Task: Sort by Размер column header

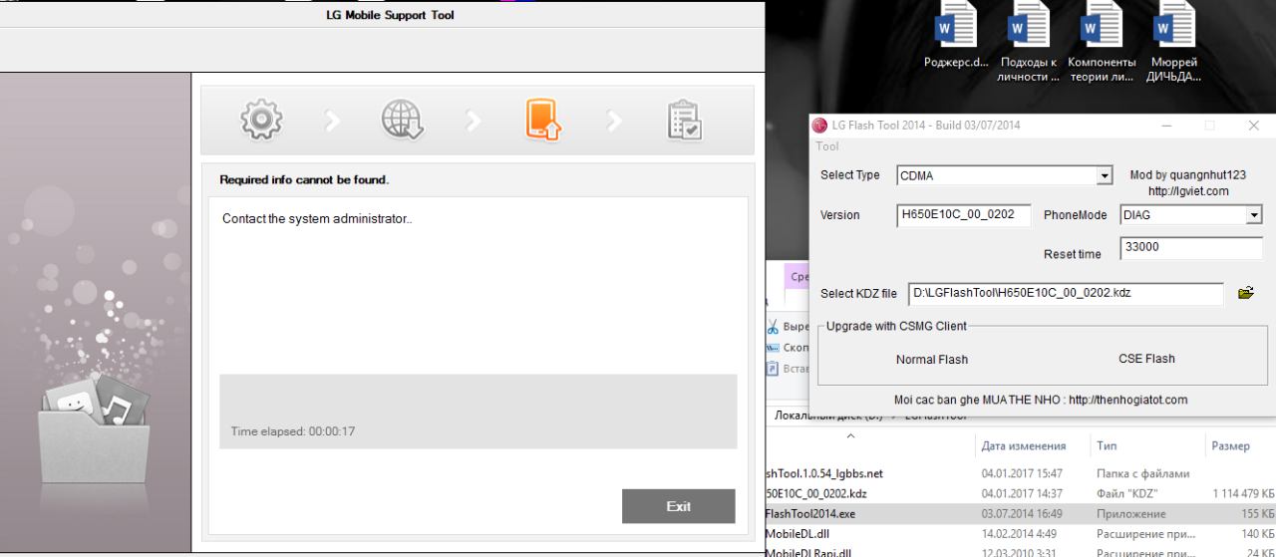Action: 1232,446
